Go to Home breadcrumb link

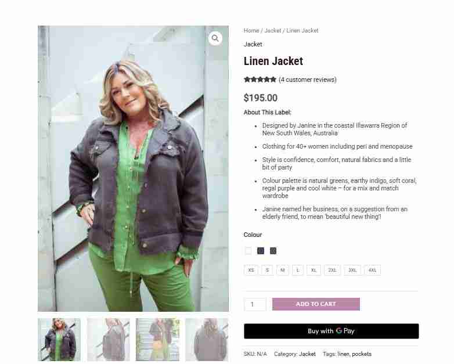pos(251,30)
